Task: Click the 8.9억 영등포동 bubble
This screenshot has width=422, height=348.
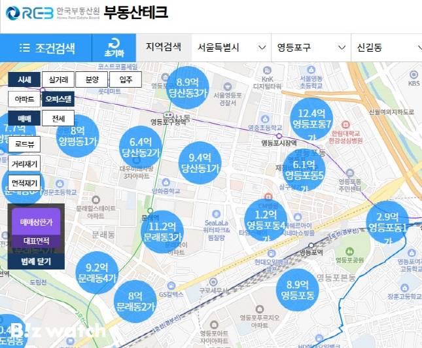Action: pyautogui.click(x=298, y=290)
